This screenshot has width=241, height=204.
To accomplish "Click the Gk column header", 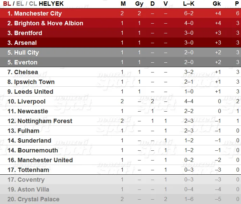I will point(217,4).
